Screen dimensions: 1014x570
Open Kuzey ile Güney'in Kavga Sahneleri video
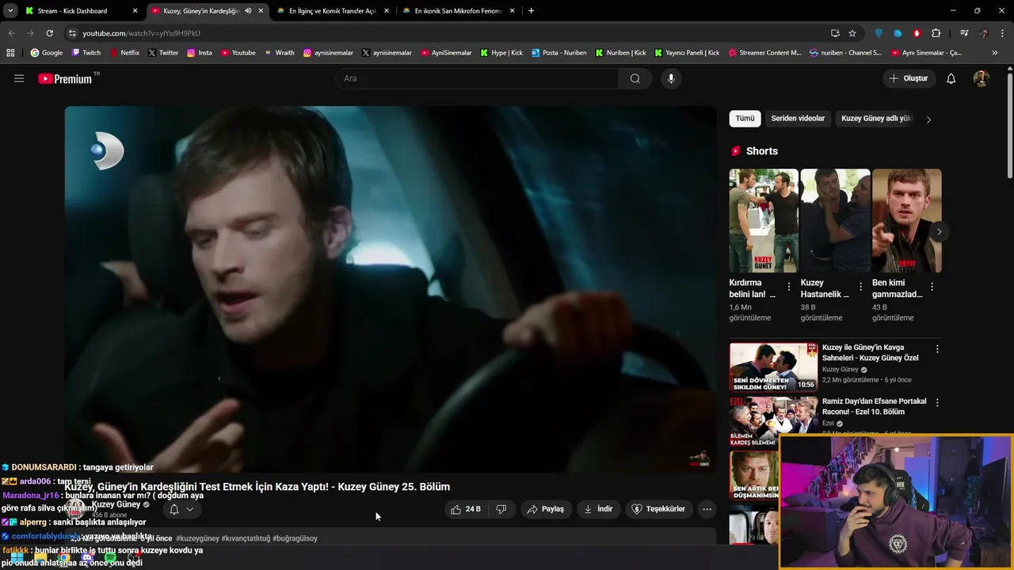(x=869, y=352)
